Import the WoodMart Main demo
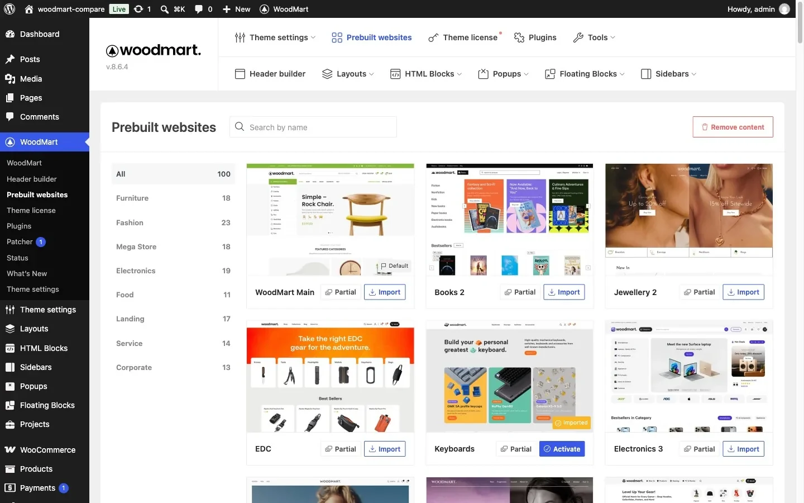The height and width of the screenshot is (503, 804). coord(385,292)
